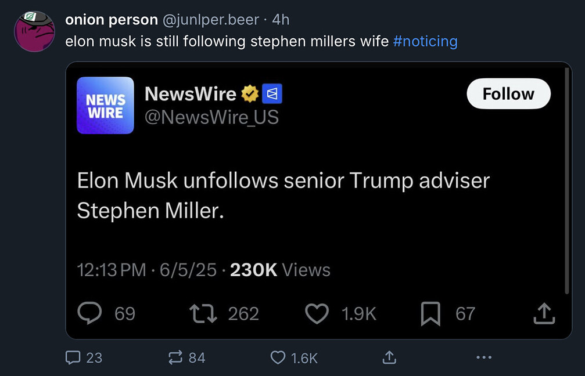The width and height of the screenshot is (585, 376).
Task: Open the @junlper.beer handle link
Action: pyautogui.click(x=210, y=20)
